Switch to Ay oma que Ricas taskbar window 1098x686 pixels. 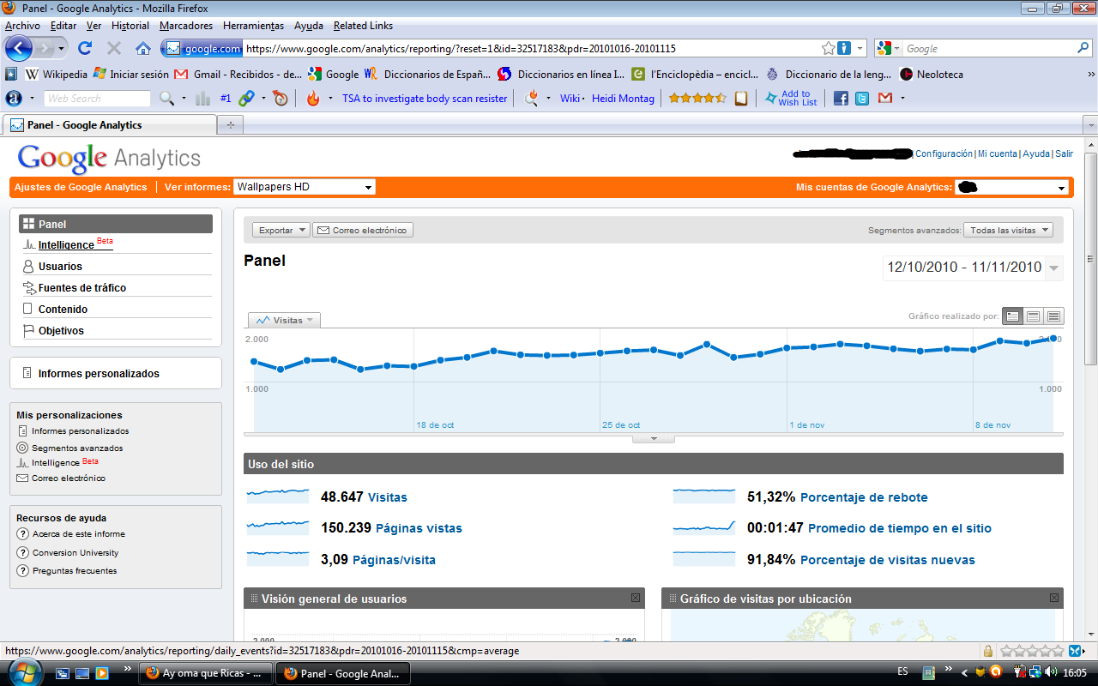tap(206, 673)
